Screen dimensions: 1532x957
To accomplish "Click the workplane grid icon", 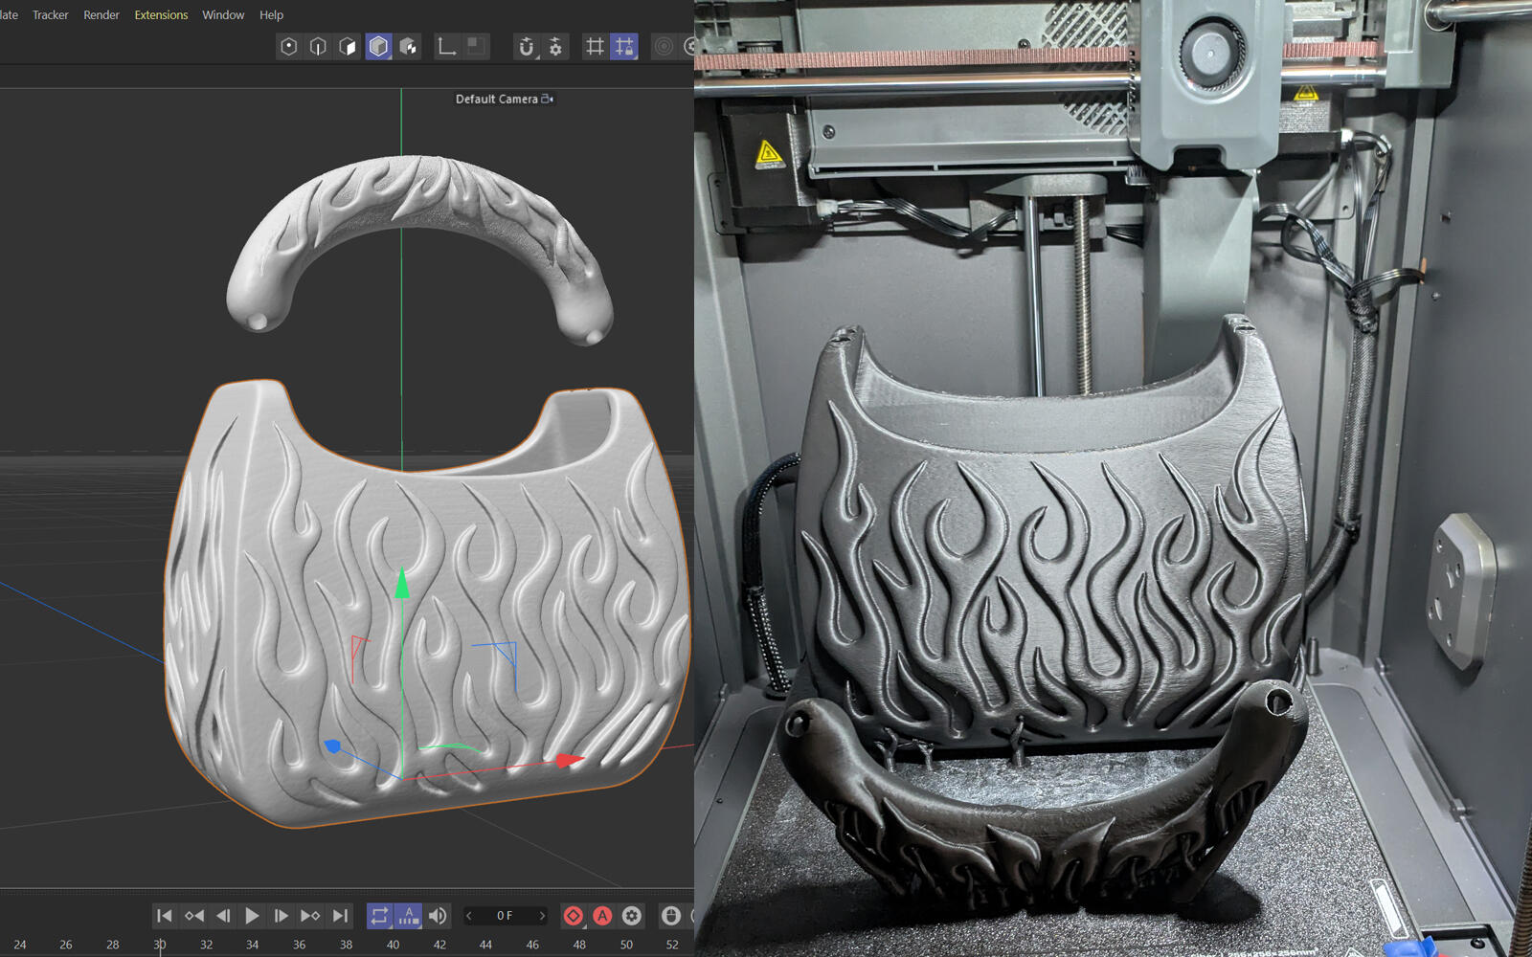I will coord(595,47).
